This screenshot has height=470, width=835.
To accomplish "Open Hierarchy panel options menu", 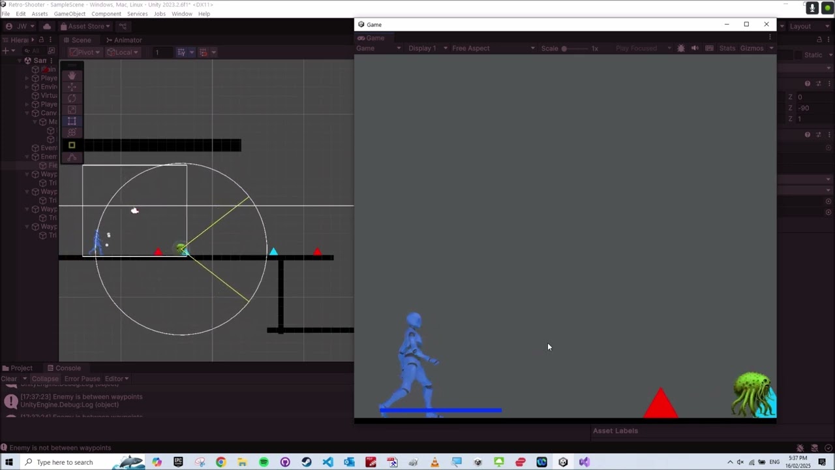I will (x=50, y=40).
